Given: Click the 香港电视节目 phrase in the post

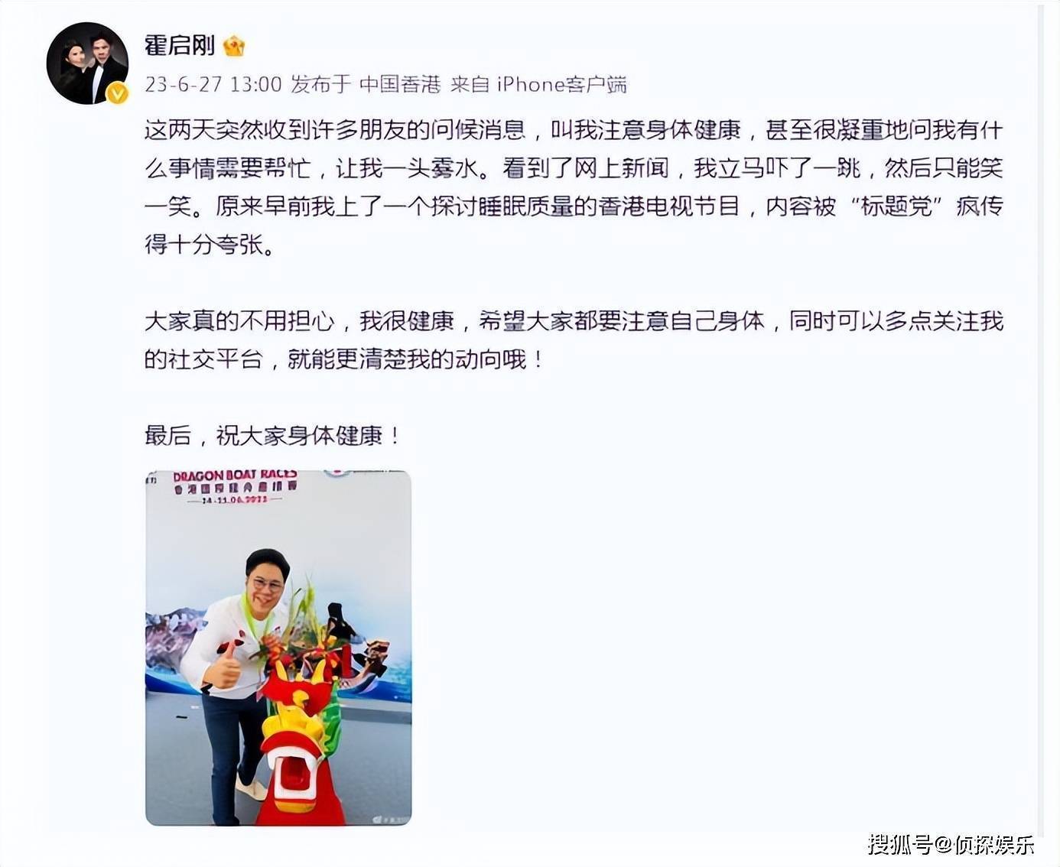Looking at the screenshot, I should click(670, 206).
